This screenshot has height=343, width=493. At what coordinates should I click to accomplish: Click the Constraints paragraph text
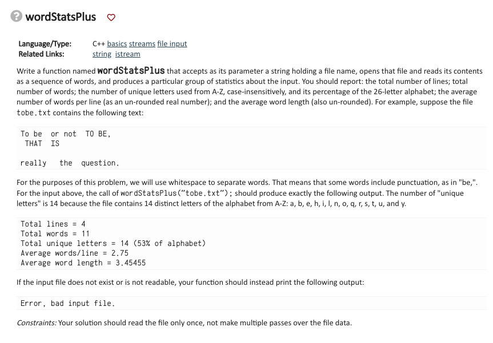[171, 322]
